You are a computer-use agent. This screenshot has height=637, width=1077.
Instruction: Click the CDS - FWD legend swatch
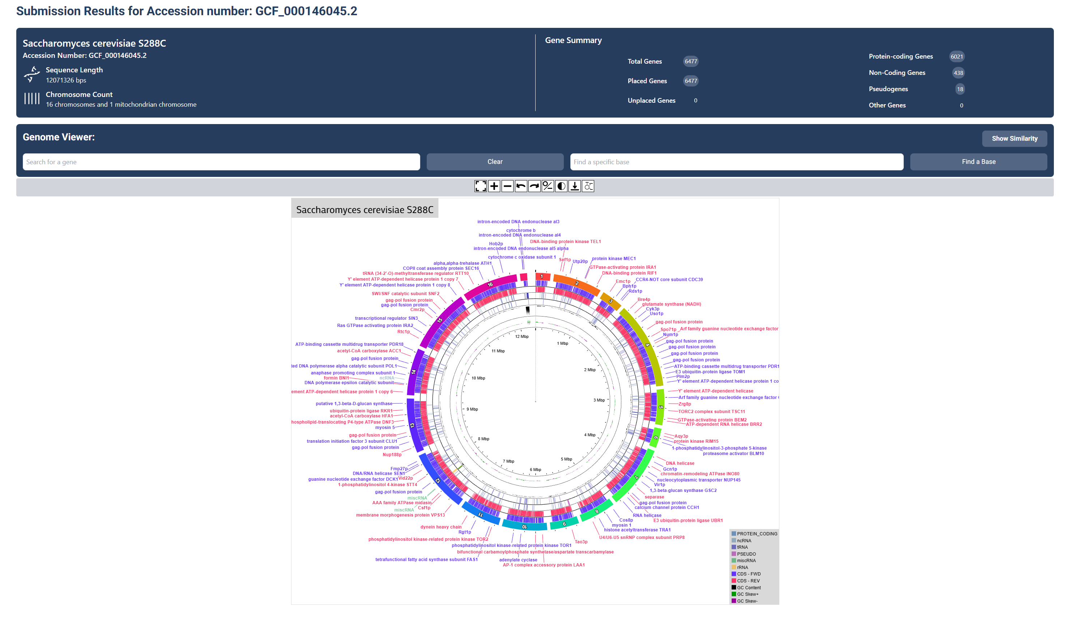(x=734, y=574)
